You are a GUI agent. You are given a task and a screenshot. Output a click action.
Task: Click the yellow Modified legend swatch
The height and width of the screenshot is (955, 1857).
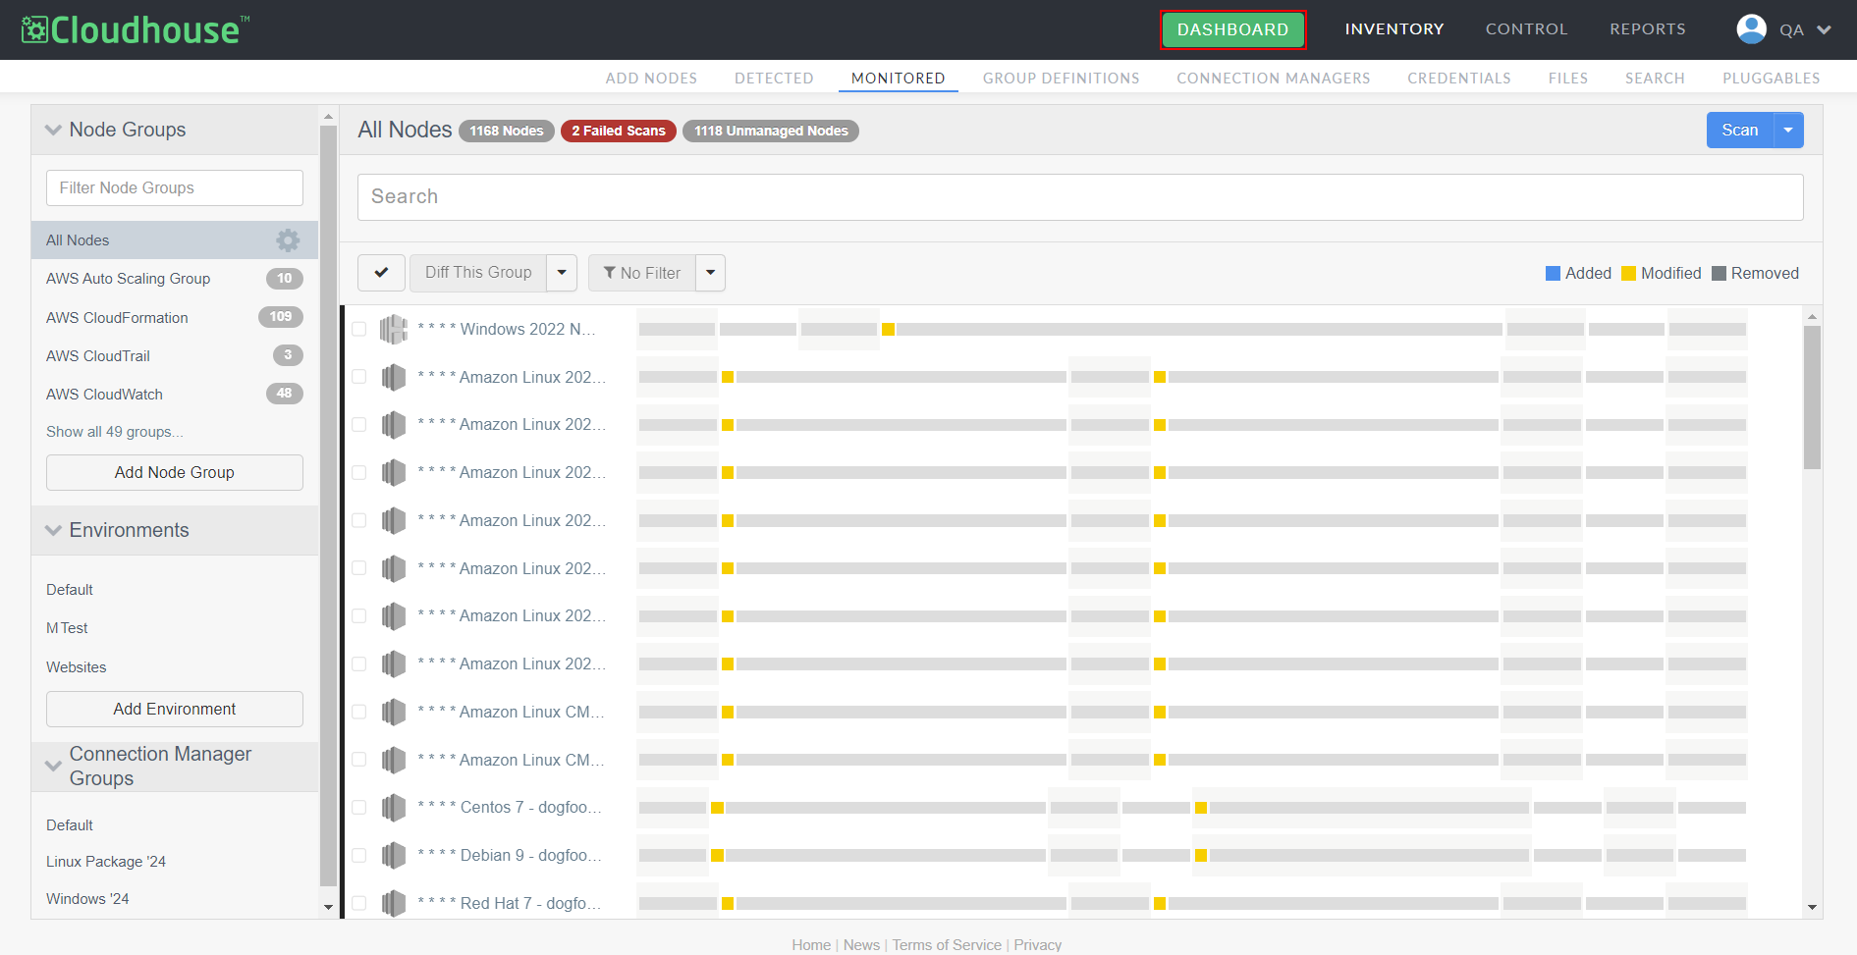coord(1629,274)
